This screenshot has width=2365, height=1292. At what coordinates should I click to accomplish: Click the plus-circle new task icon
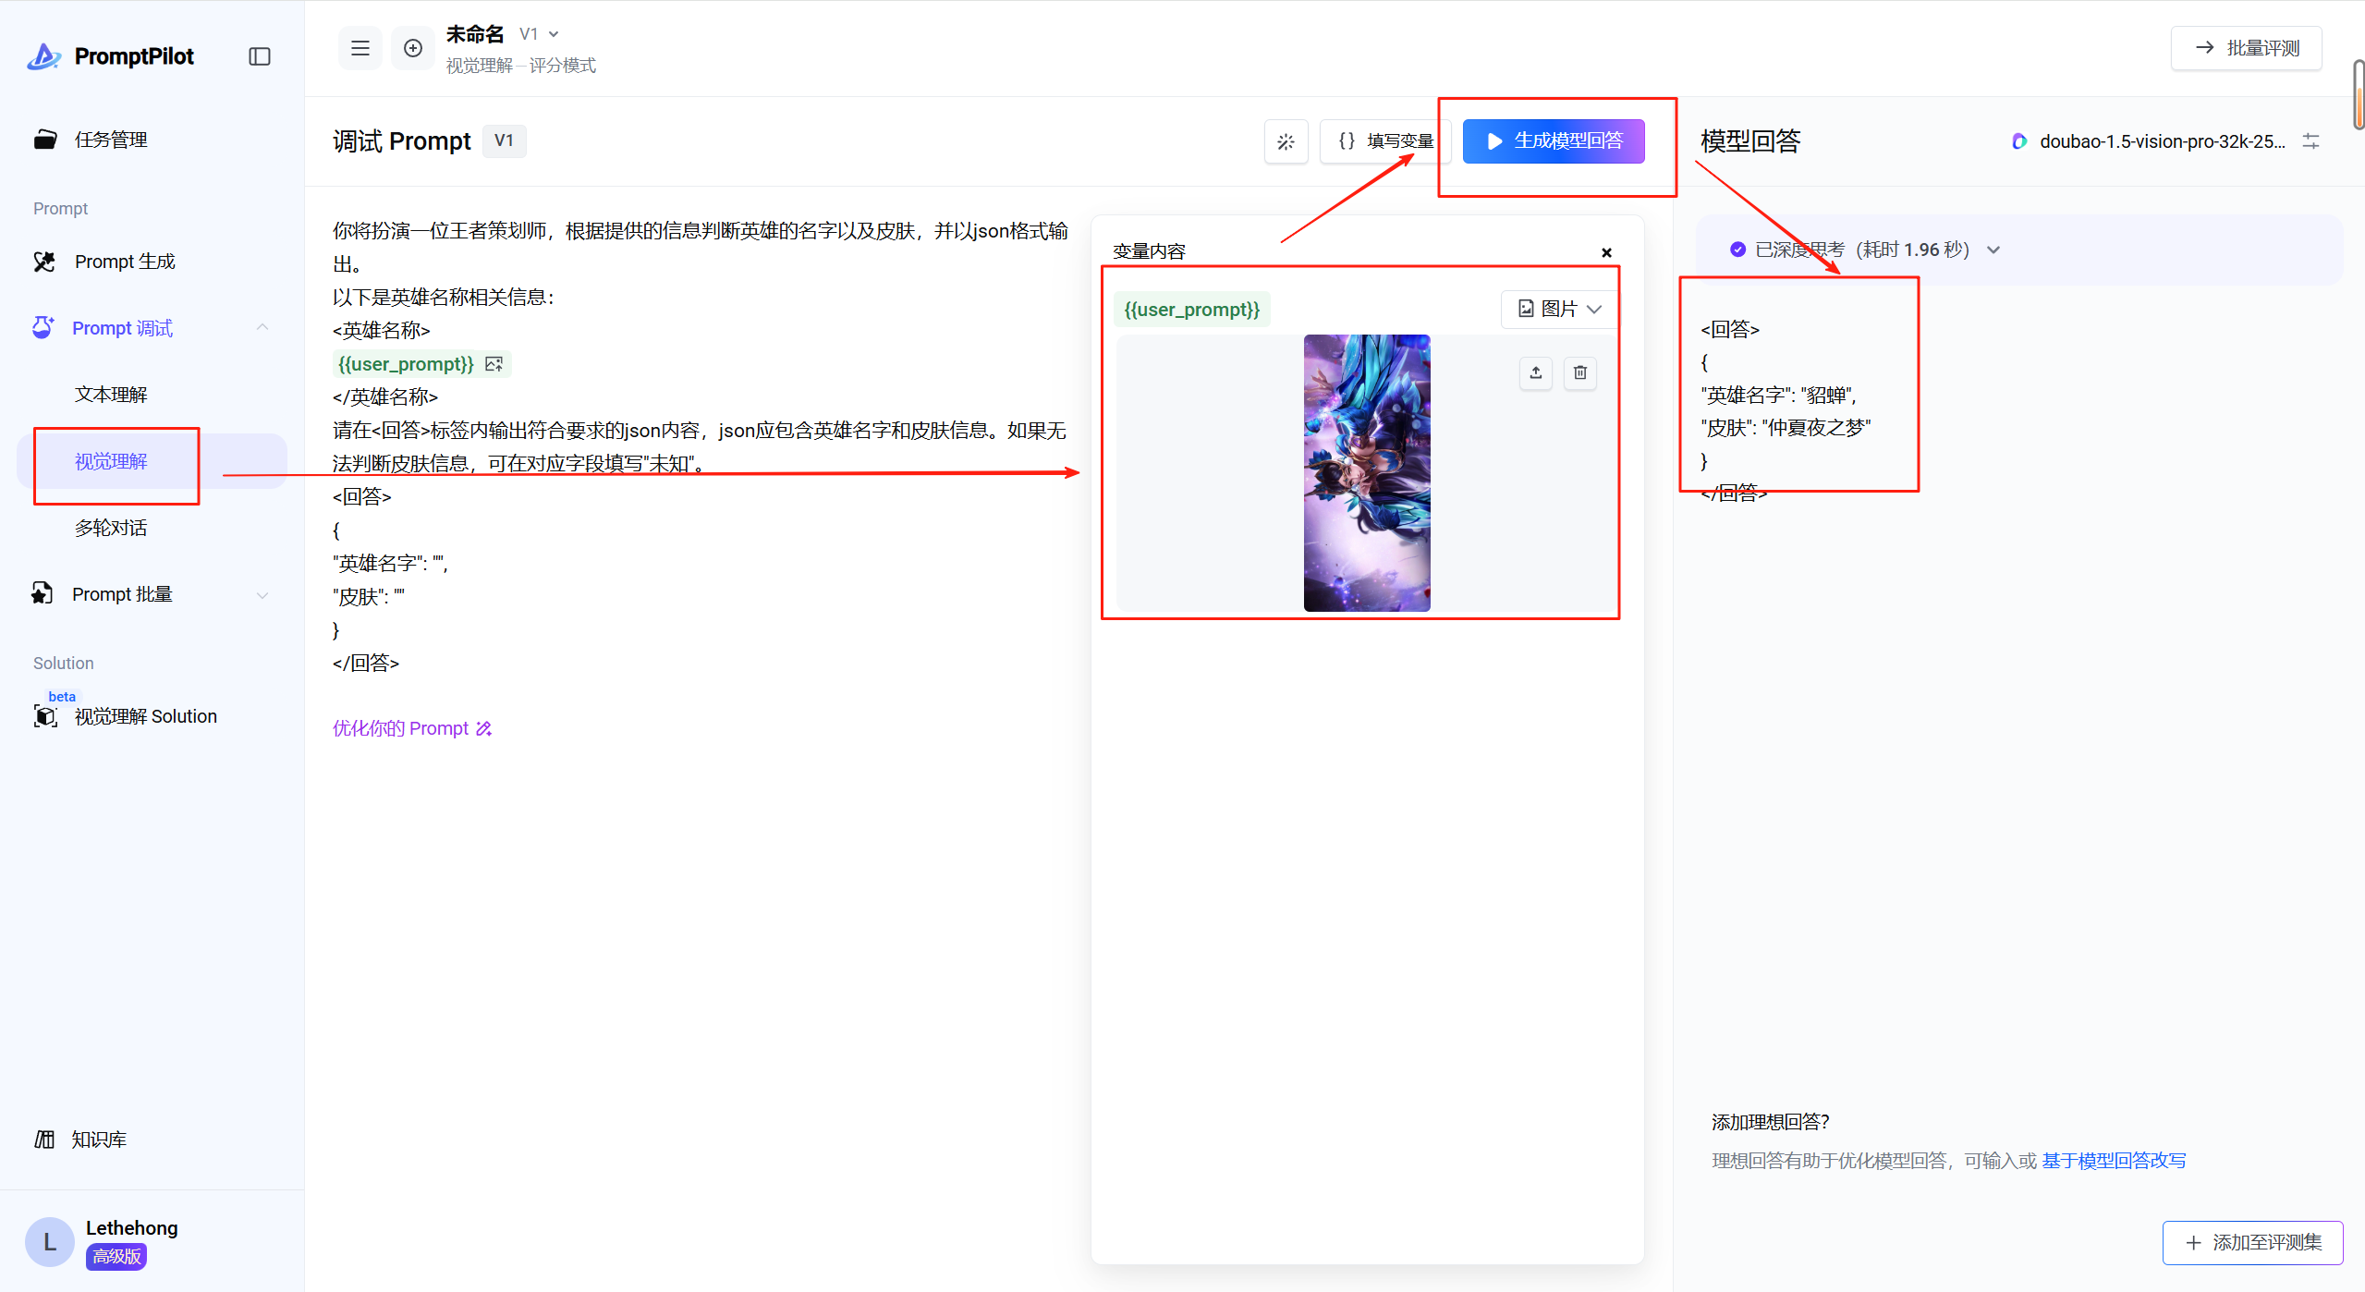(413, 48)
